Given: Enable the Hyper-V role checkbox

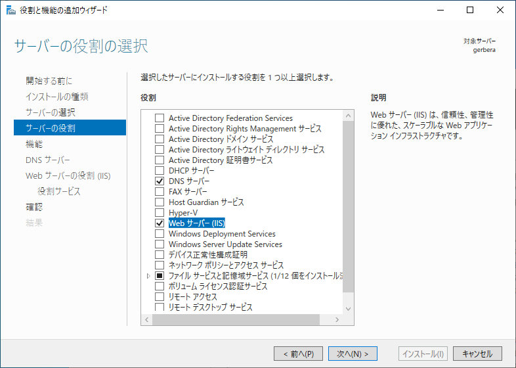Looking at the screenshot, I should 160,212.
